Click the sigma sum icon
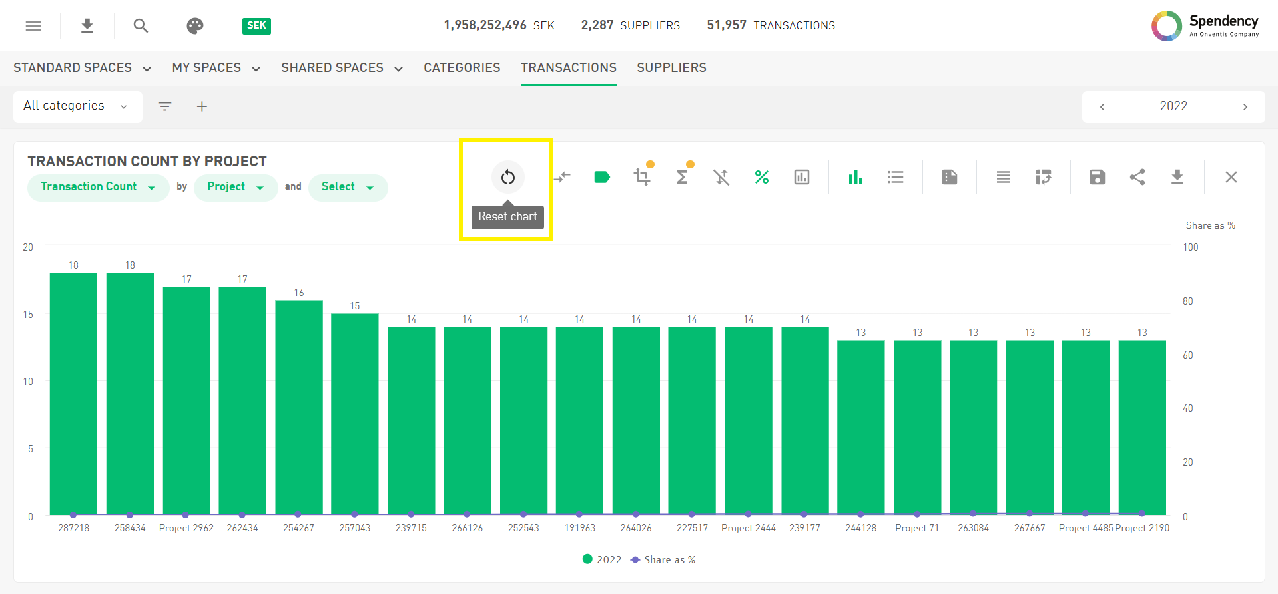The width and height of the screenshot is (1278, 594). pos(682,177)
